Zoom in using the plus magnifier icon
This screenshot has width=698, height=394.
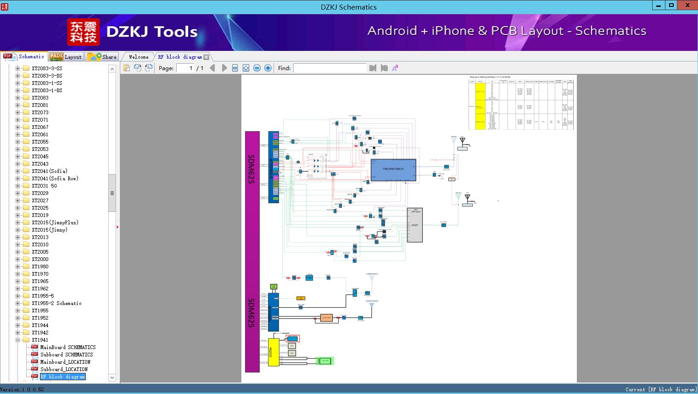coord(268,67)
